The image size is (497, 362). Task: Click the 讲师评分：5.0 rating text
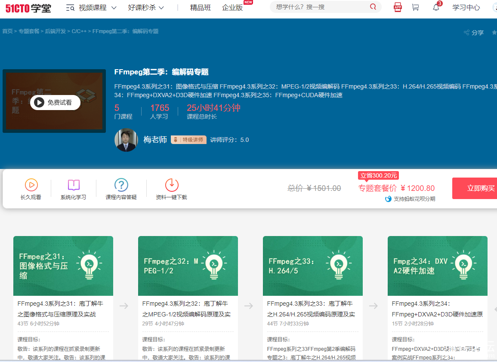pos(229,140)
